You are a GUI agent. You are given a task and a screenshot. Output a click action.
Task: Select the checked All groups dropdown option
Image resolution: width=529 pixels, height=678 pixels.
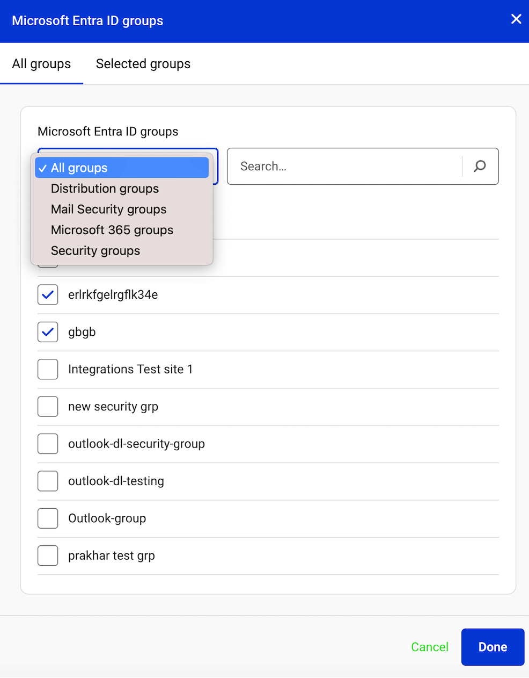tap(79, 168)
